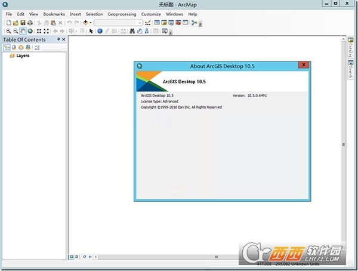Screen dimensions: 358x271
Task: Select the Zoom Out tool
Action: tap(16, 31)
